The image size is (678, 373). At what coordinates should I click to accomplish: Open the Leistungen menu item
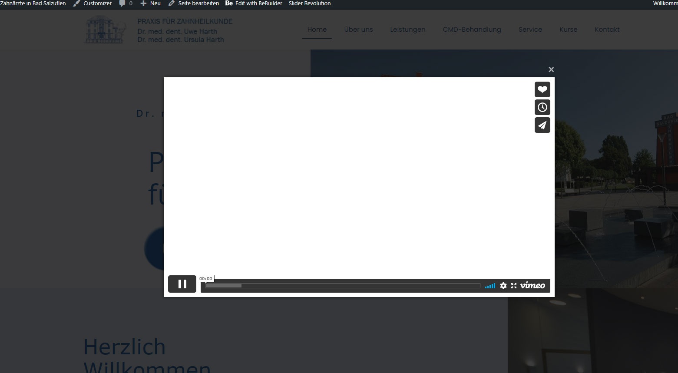coord(408,30)
